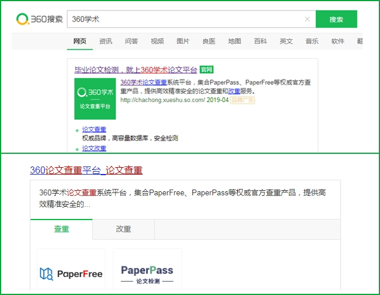Click the 论文查重 sub-link with bullet
This screenshot has width=380, height=295.
pyautogui.click(x=94, y=130)
